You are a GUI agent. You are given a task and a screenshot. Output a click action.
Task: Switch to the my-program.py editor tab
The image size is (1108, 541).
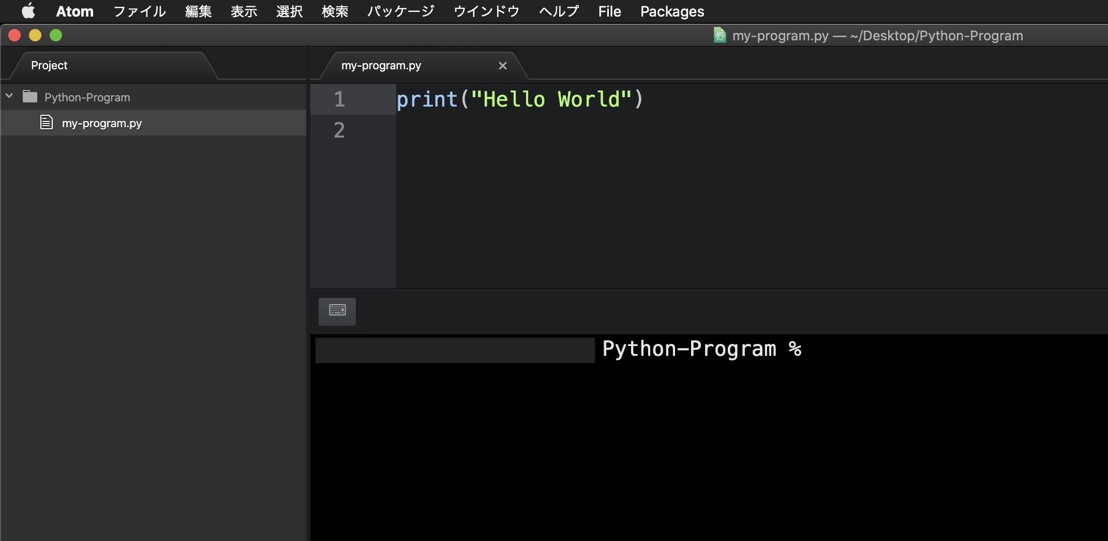(x=381, y=66)
